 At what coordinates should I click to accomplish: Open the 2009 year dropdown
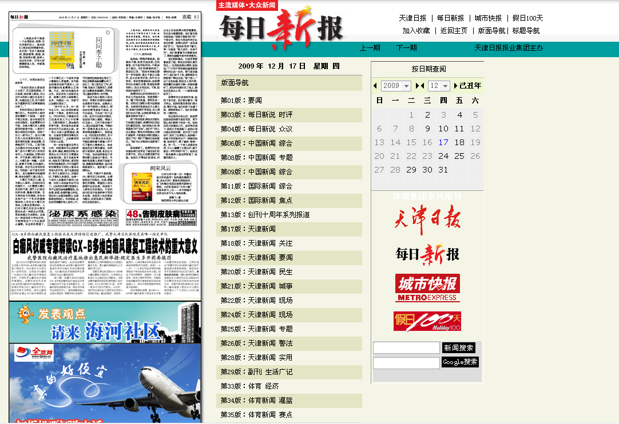(x=396, y=86)
